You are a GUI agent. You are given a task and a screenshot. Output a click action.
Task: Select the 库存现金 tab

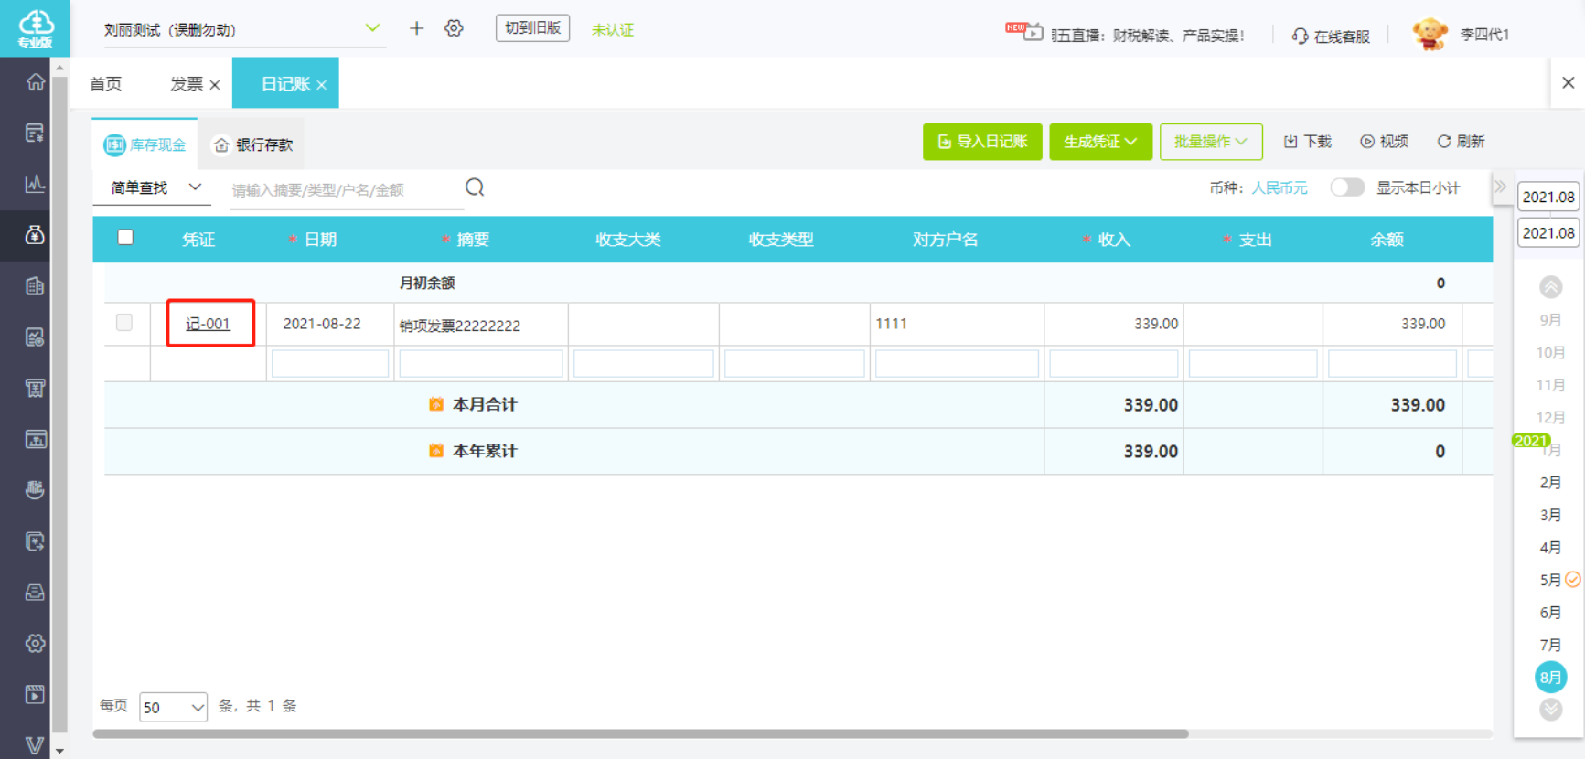pyautogui.click(x=145, y=144)
